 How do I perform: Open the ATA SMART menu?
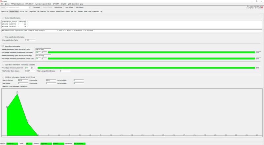(x=29, y=4)
